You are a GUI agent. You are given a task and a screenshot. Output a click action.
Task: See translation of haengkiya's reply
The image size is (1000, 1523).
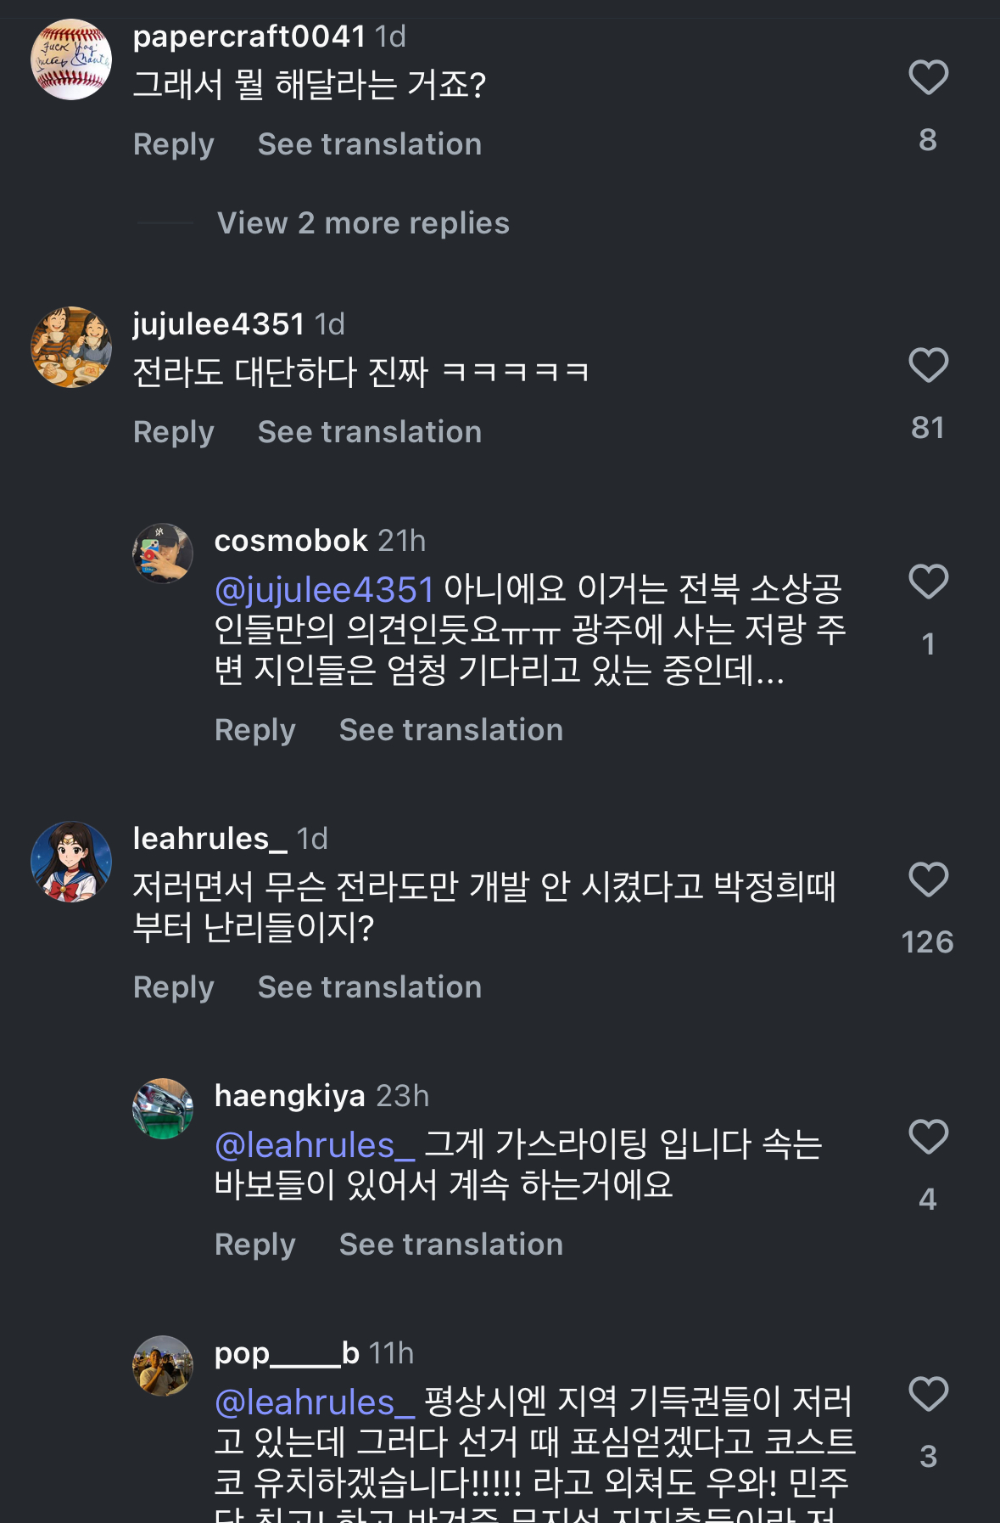pyautogui.click(x=451, y=1245)
